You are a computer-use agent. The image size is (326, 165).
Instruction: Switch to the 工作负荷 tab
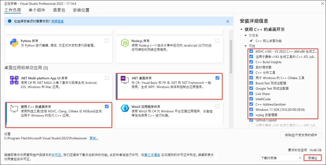pos(13,10)
